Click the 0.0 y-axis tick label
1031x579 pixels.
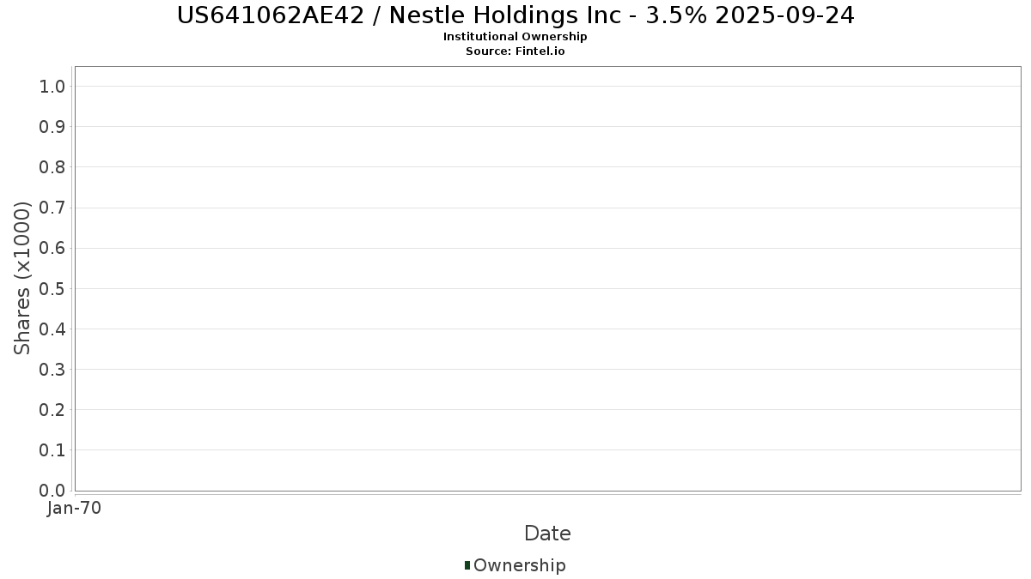point(52,491)
